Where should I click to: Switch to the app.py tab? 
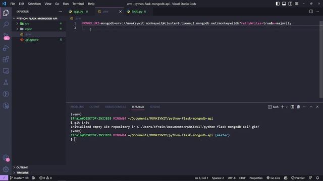pyautogui.click(x=78, y=12)
